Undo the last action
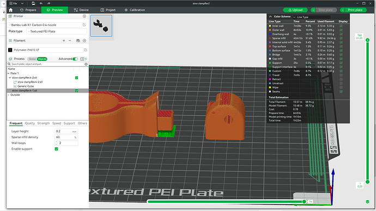This screenshot has height=211, width=376. [41, 3]
